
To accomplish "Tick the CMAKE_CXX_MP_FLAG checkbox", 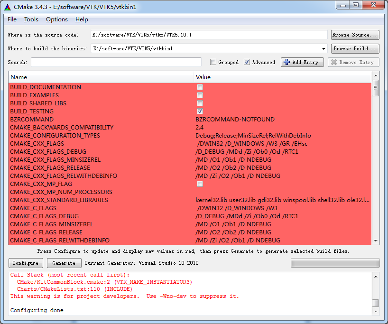I will [x=200, y=184].
